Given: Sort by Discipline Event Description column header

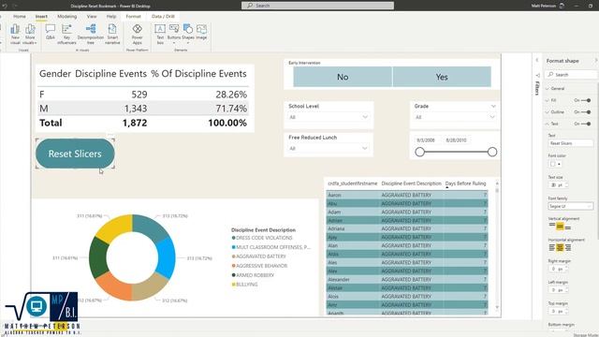Looking at the screenshot, I should pyautogui.click(x=411, y=183).
